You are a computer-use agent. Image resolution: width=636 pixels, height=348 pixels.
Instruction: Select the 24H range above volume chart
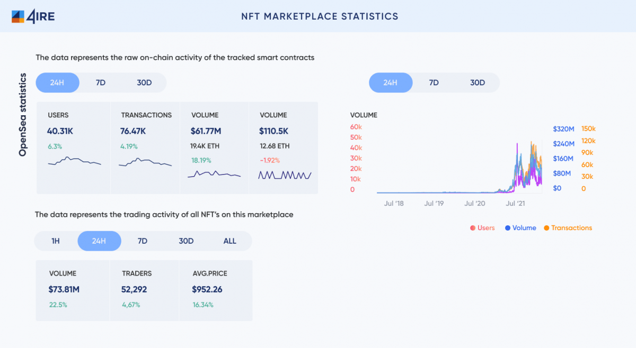[391, 83]
